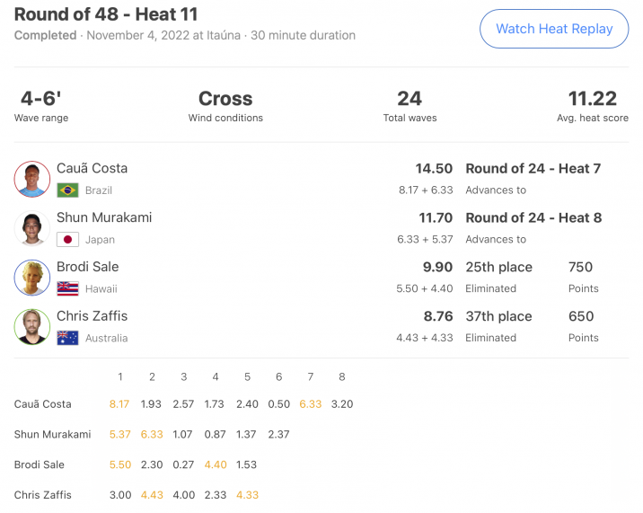The image size is (643, 513).
Task: Select Chris Zaffis's 4.43 wave score
Action: coord(152,495)
